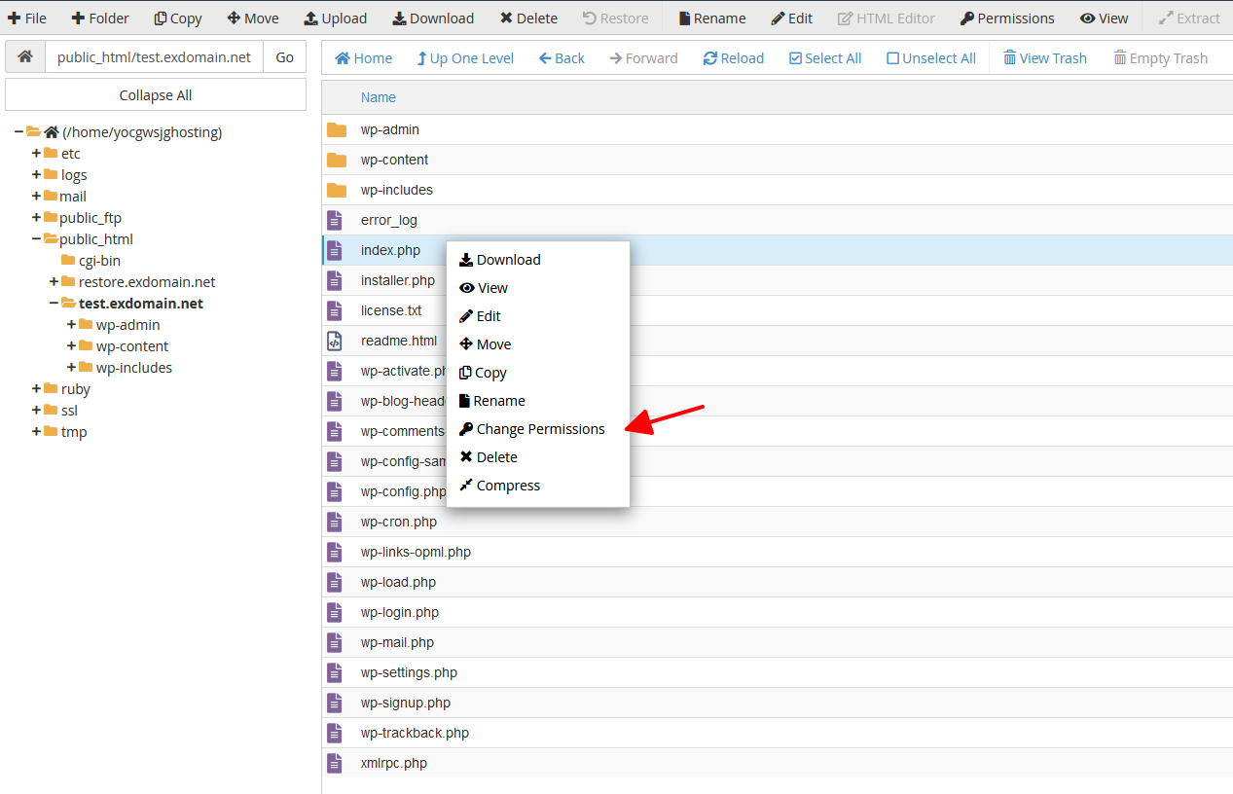Click the Rename toolbar button
Image resolution: width=1233 pixels, height=794 pixels.
coord(712,18)
